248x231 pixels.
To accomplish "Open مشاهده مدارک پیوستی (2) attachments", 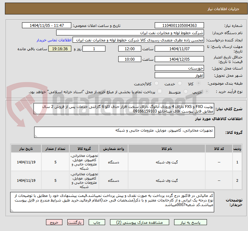I will point(140,222).
